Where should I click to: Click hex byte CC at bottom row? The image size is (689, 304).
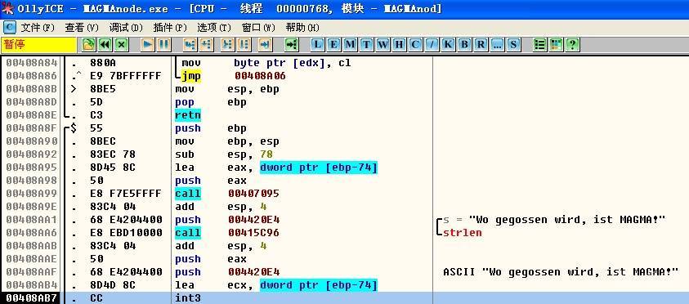pyautogui.click(x=96, y=297)
